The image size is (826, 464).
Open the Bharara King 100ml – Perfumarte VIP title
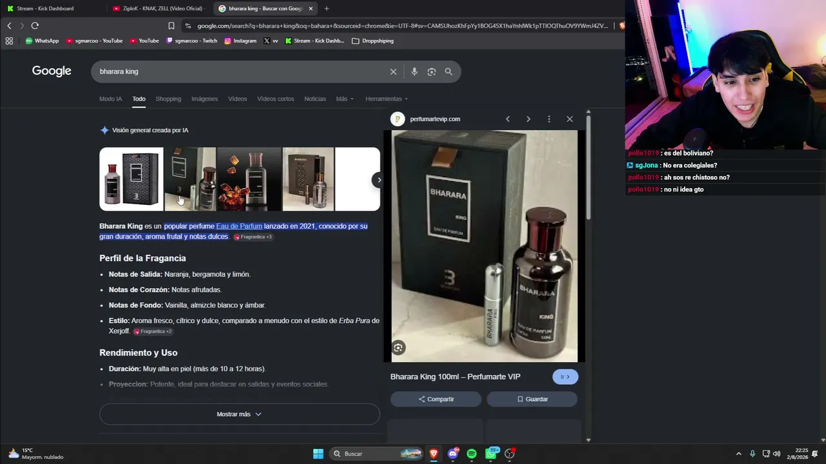tap(455, 376)
